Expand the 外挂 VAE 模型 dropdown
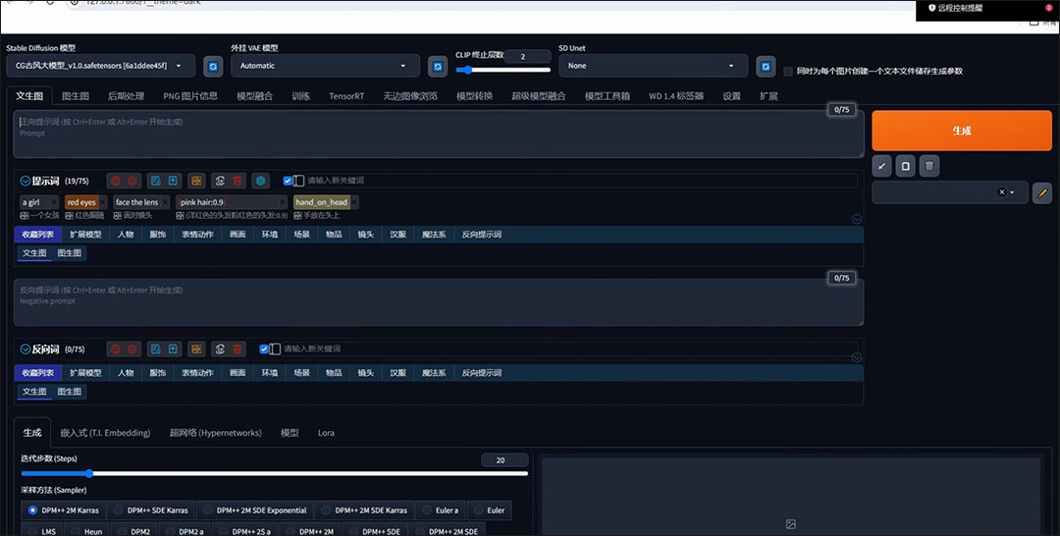 (325, 66)
